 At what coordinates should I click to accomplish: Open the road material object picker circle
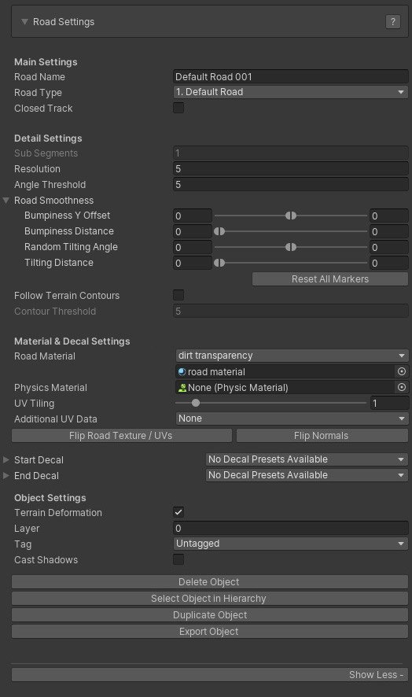(x=401, y=371)
